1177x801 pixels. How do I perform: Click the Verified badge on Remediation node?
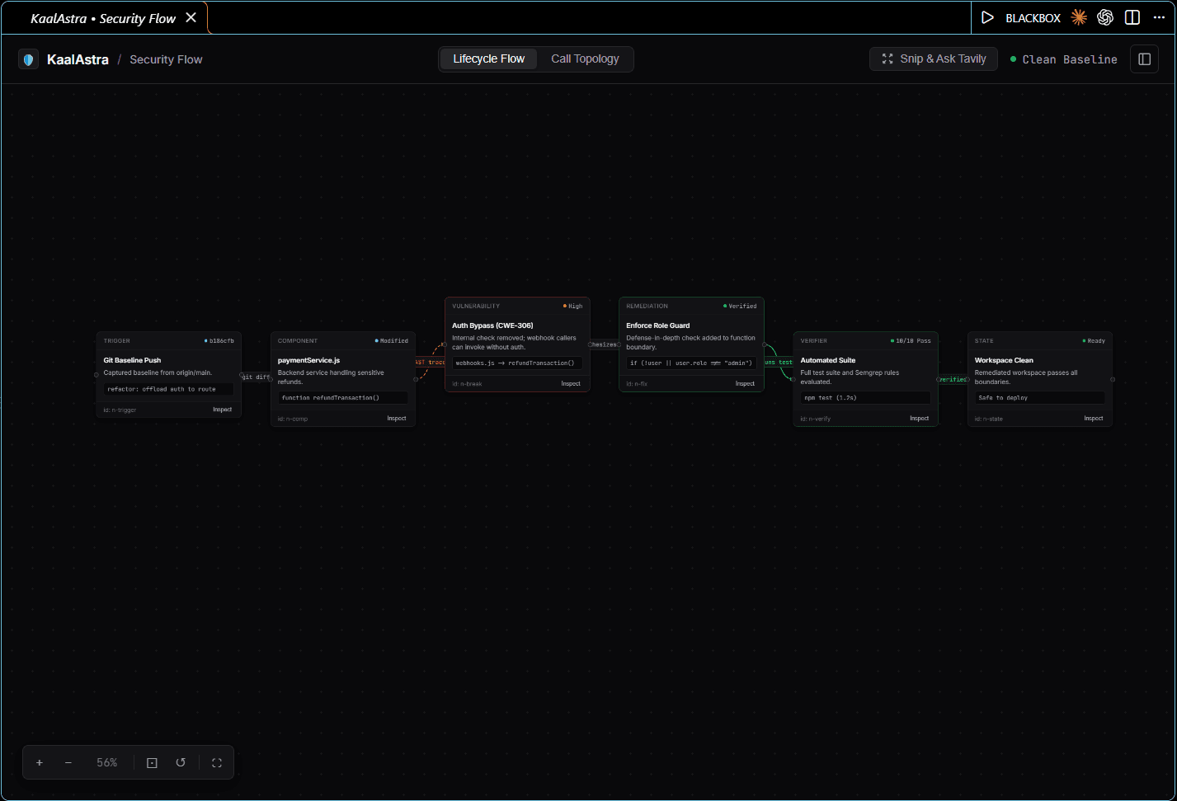point(740,307)
